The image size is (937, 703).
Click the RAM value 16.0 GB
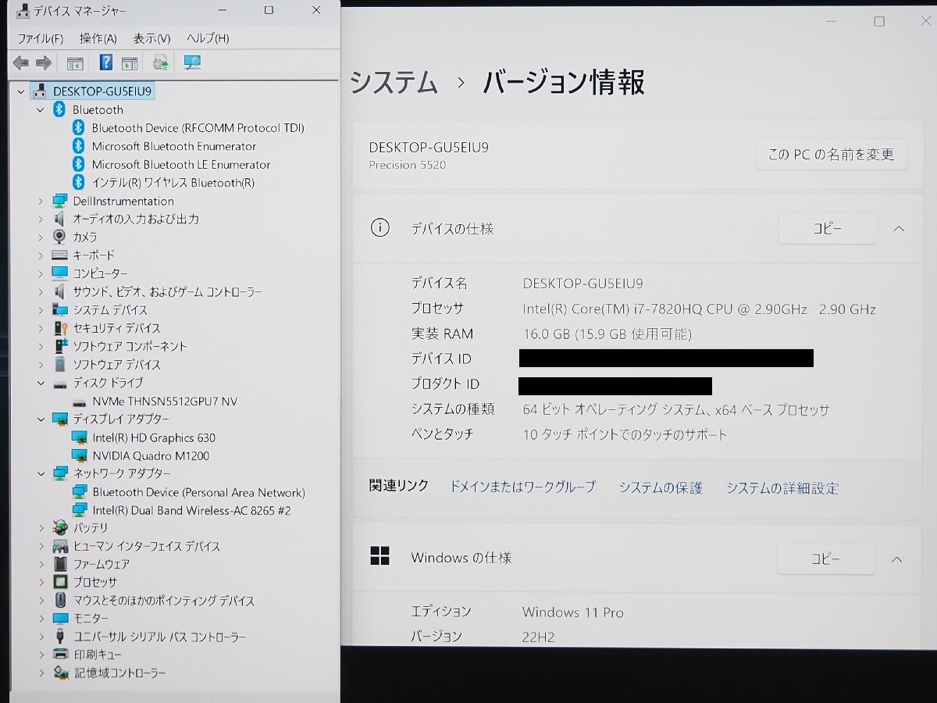(x=607, y=334)
